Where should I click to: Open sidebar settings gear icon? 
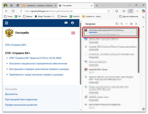pos(144,109)
